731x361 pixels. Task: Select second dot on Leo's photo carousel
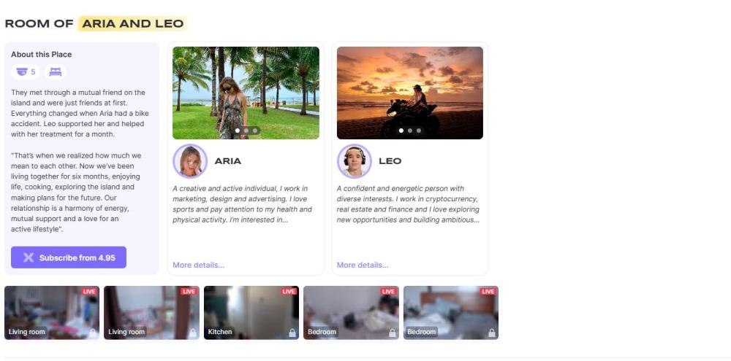[410, 131]
